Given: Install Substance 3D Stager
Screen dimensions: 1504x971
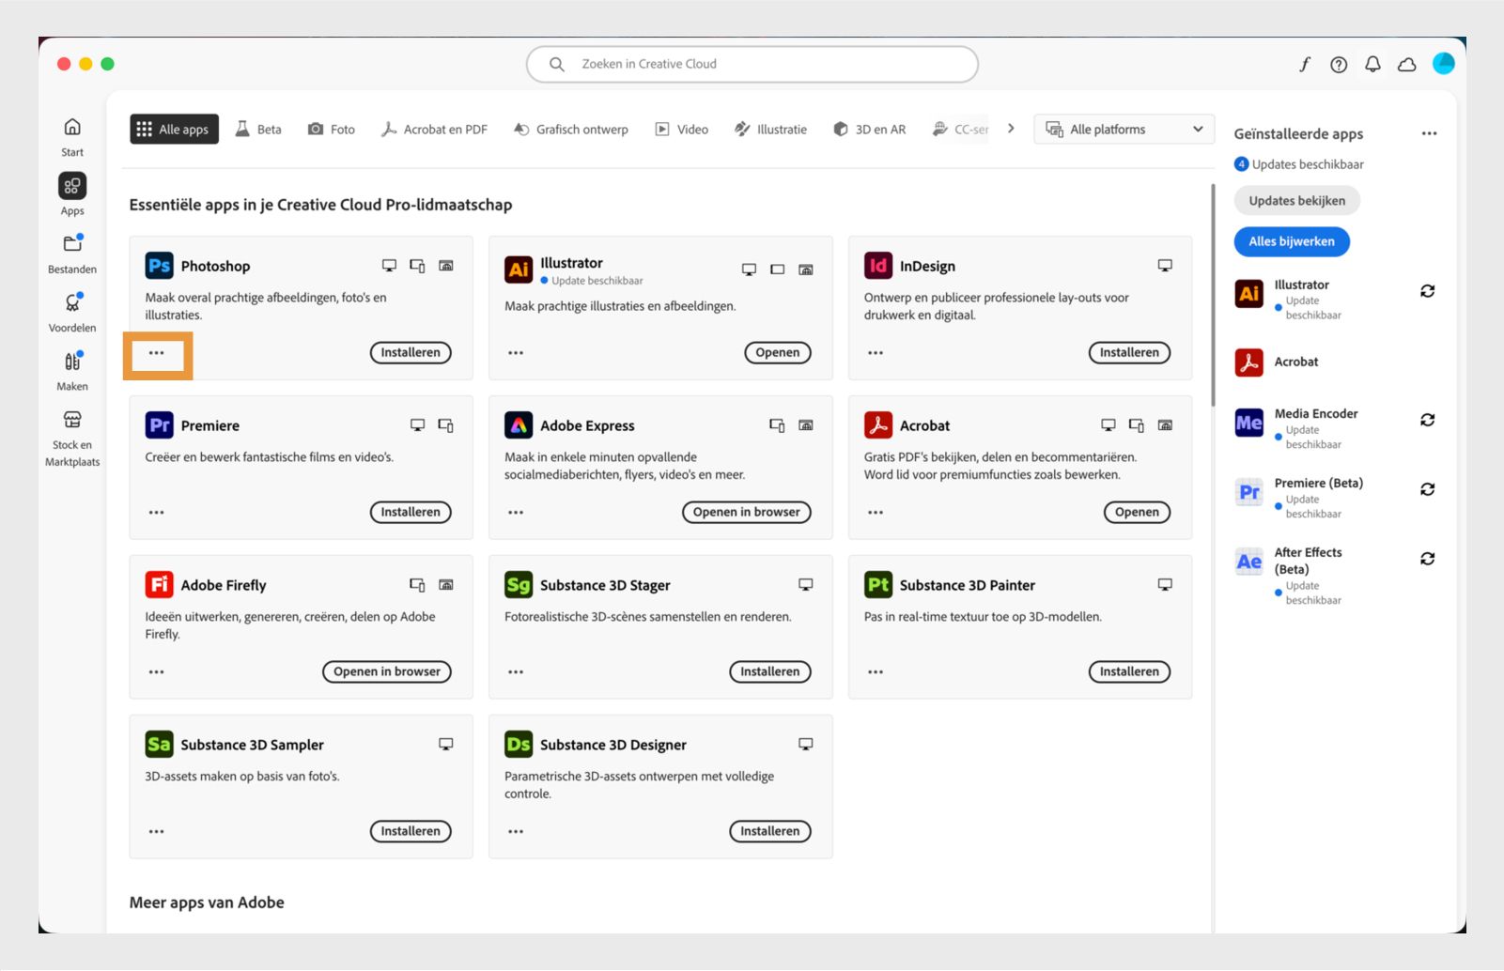Looking at the screenshot, I should (770, 672).
